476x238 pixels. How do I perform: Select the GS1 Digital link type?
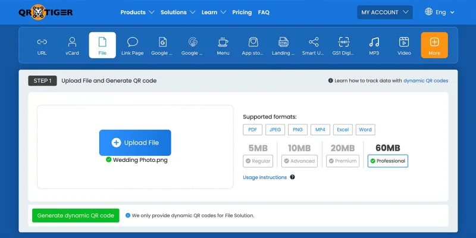click(343, 45)
